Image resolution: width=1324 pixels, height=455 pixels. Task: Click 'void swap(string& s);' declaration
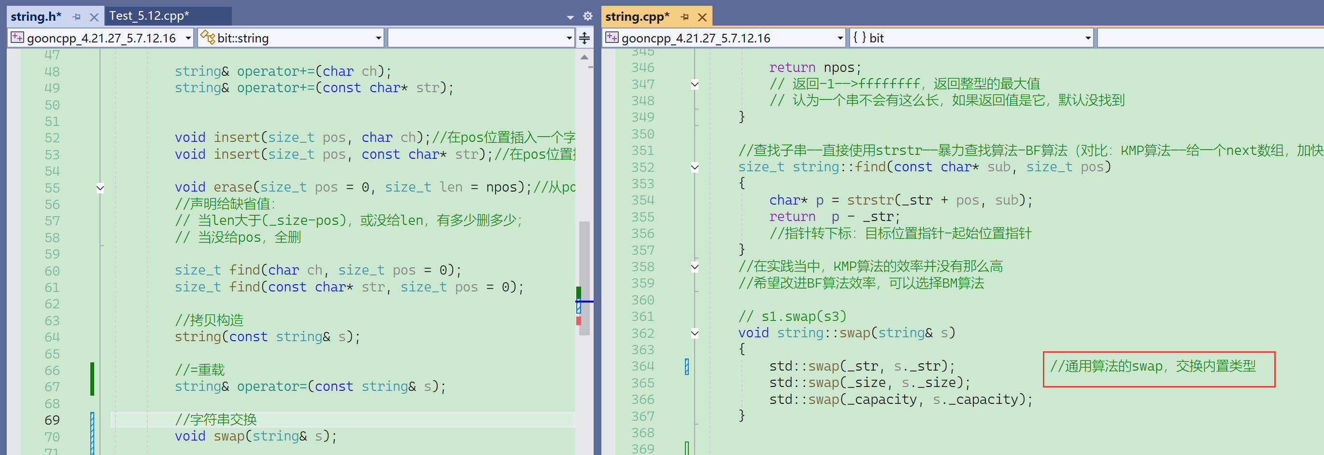(x=256, y=437)
